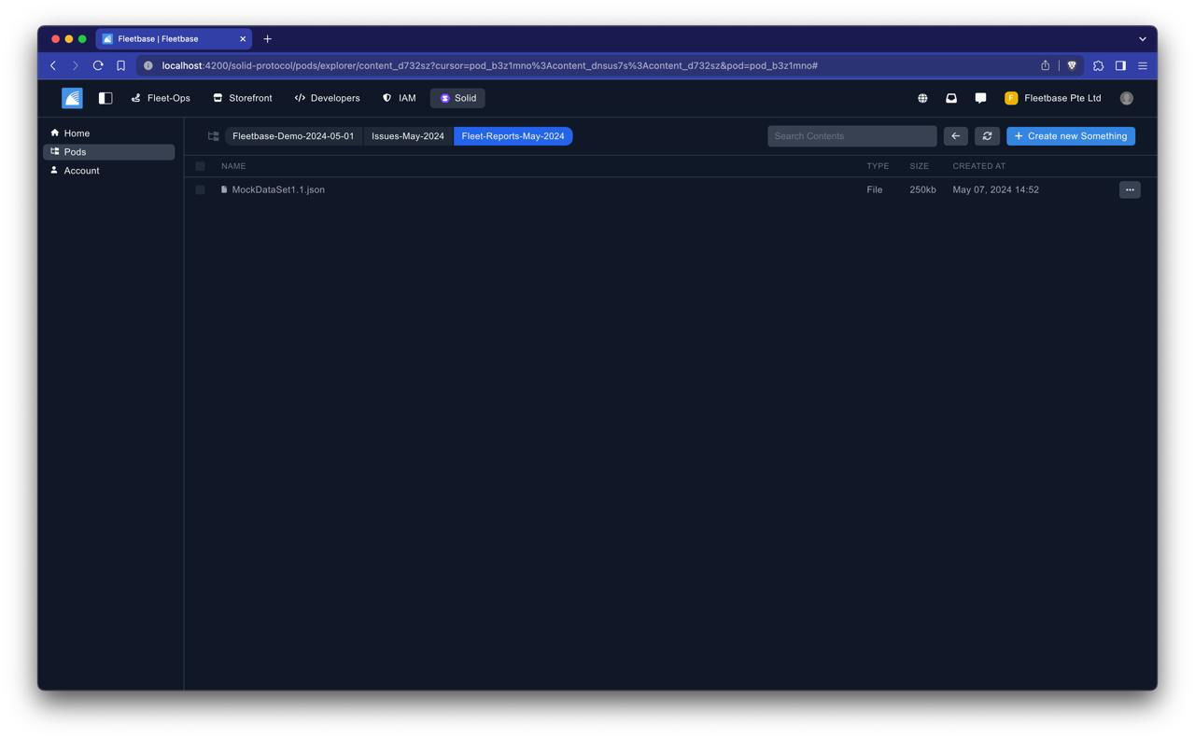1195x740 pixels.
Task: Open the Developers menu
Action: point(327,98)
